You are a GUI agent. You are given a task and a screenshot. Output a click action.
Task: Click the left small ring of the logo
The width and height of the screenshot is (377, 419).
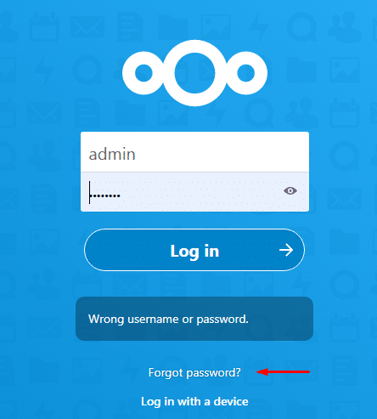pyautogui.click(x=143, y=73)
